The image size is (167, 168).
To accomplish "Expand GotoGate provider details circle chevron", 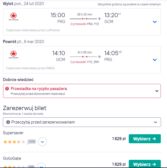I will [41, 166].
